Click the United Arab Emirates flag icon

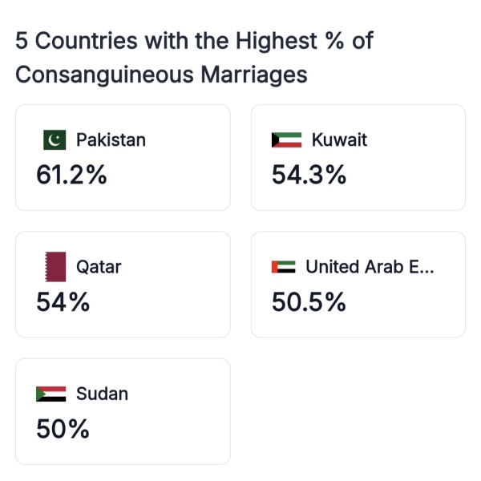284,267
